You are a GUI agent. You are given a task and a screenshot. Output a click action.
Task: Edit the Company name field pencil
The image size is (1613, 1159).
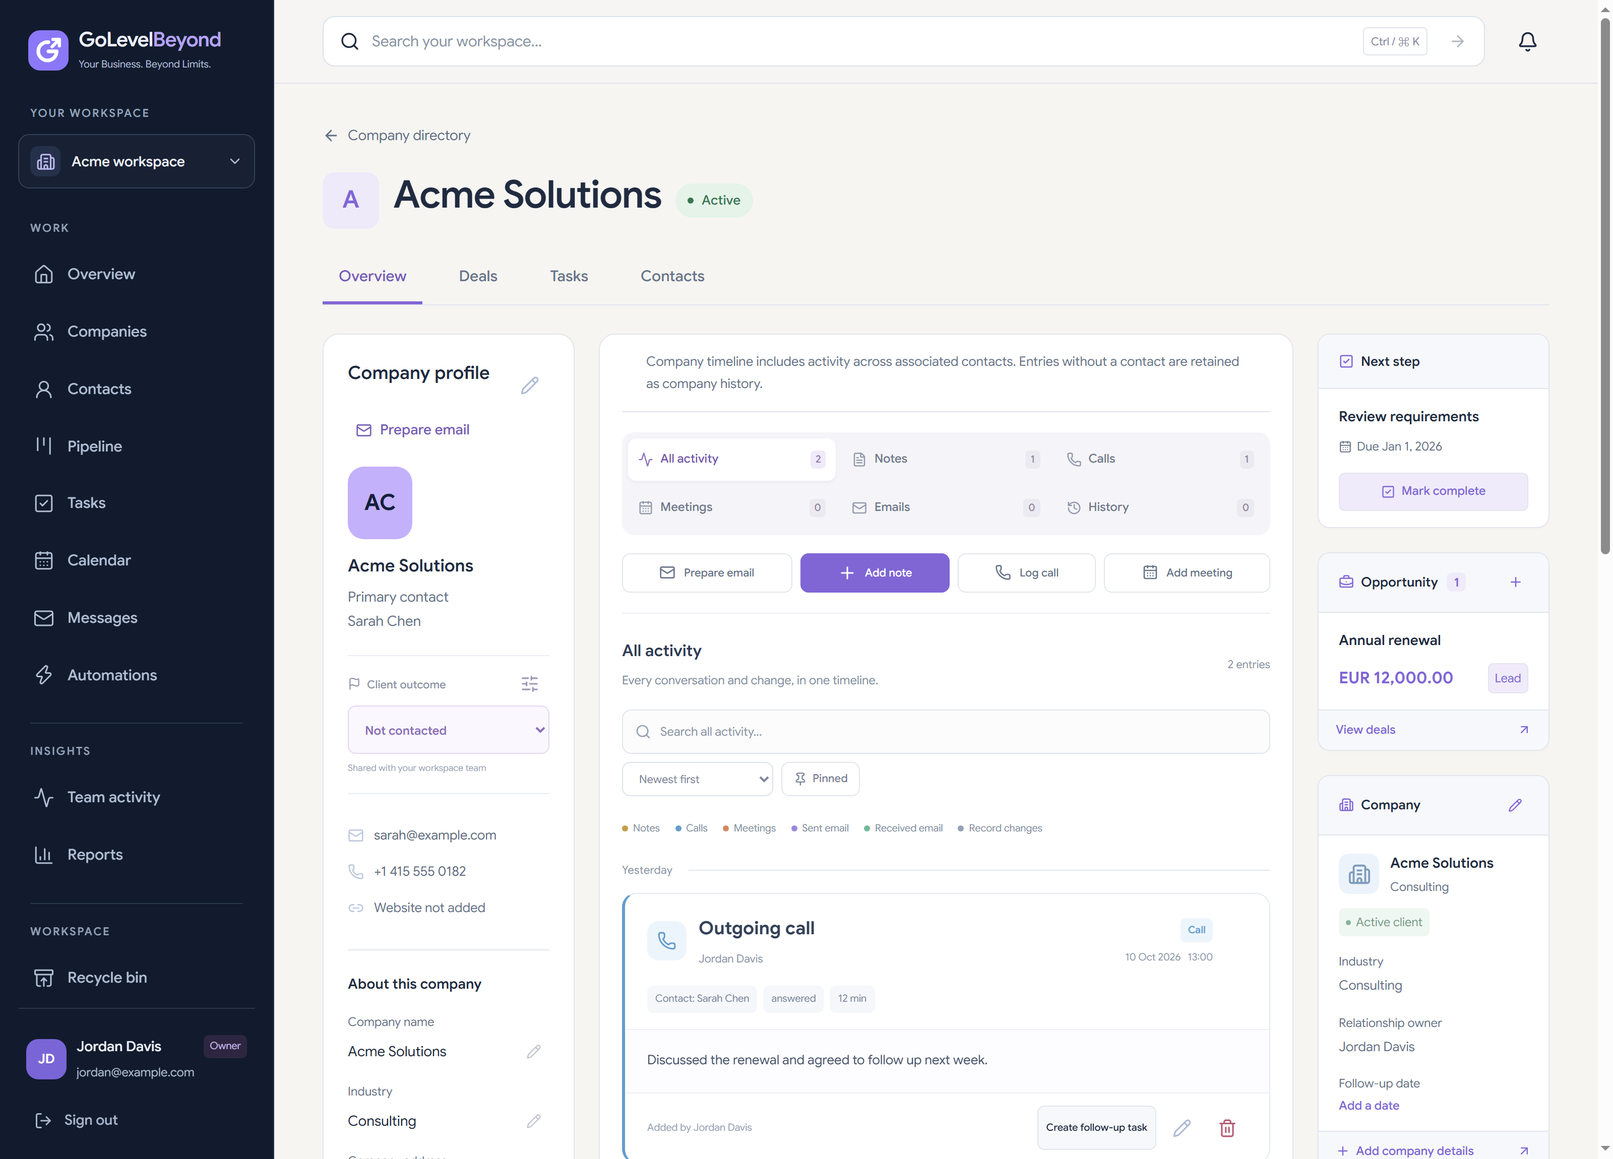point(533,1051)
